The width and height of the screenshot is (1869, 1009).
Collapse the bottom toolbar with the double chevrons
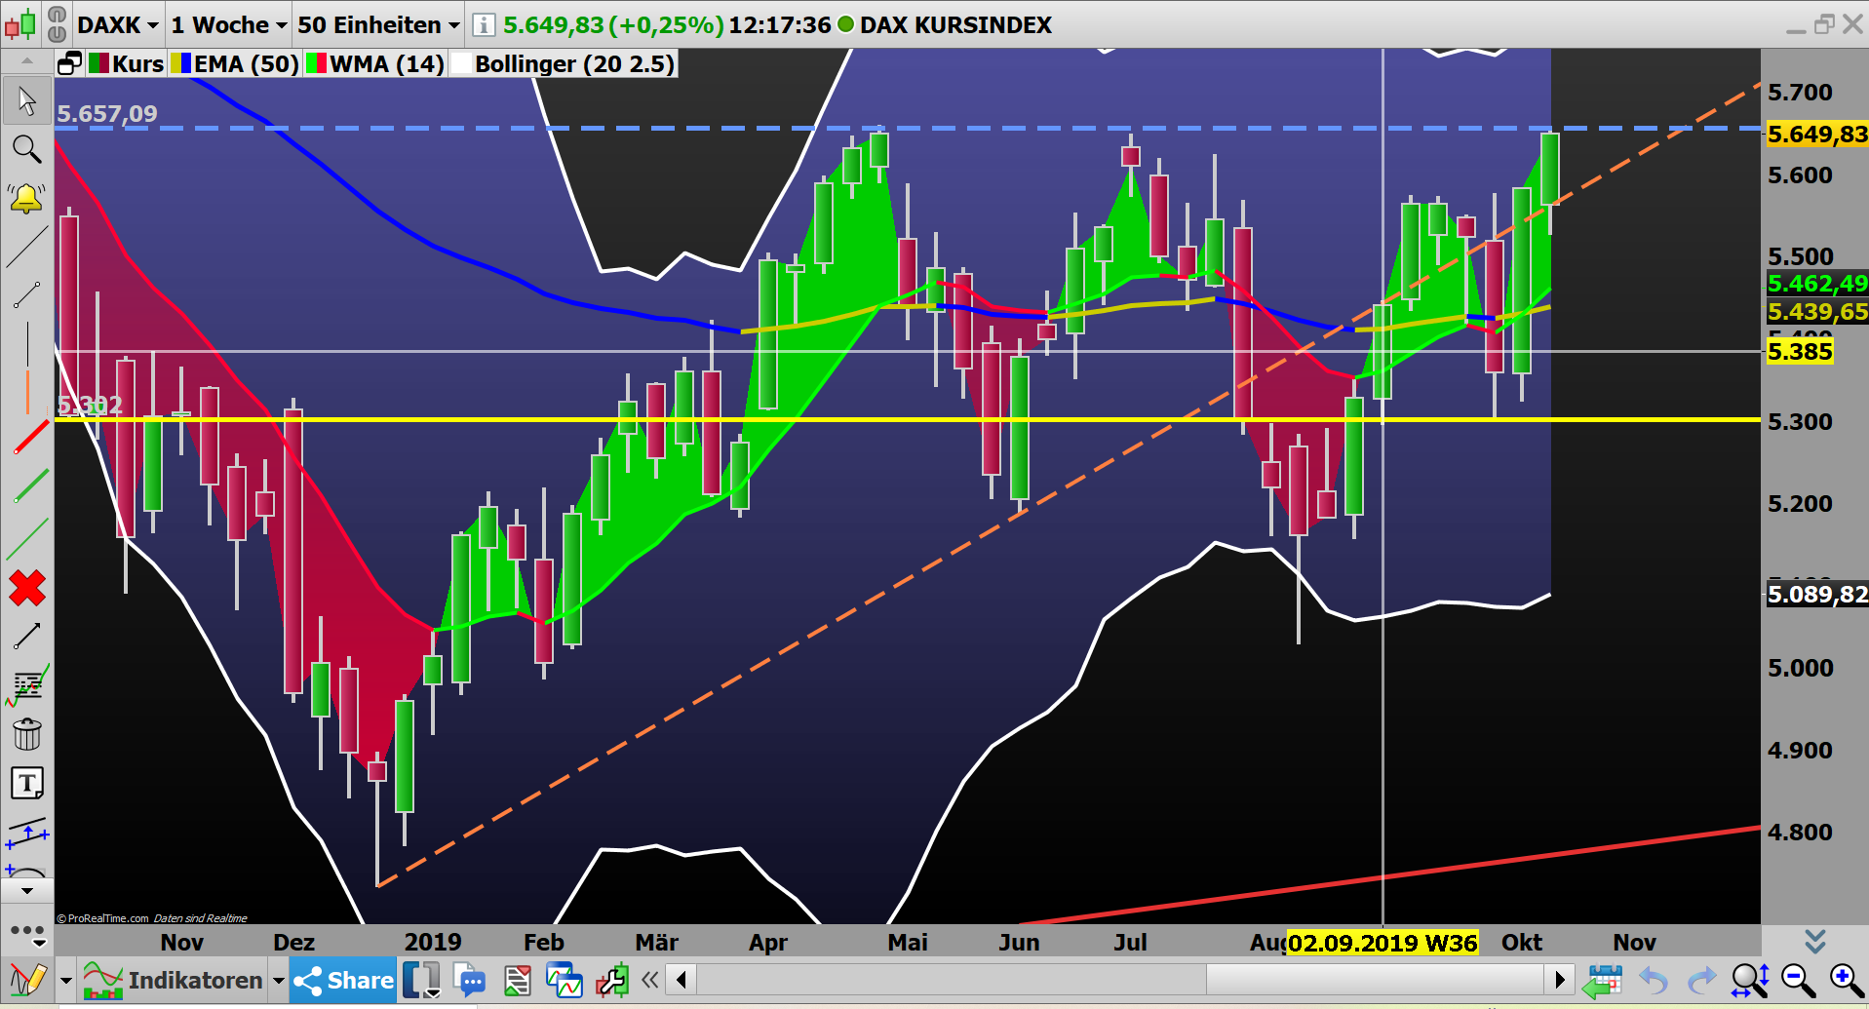[x=650, y=980]
